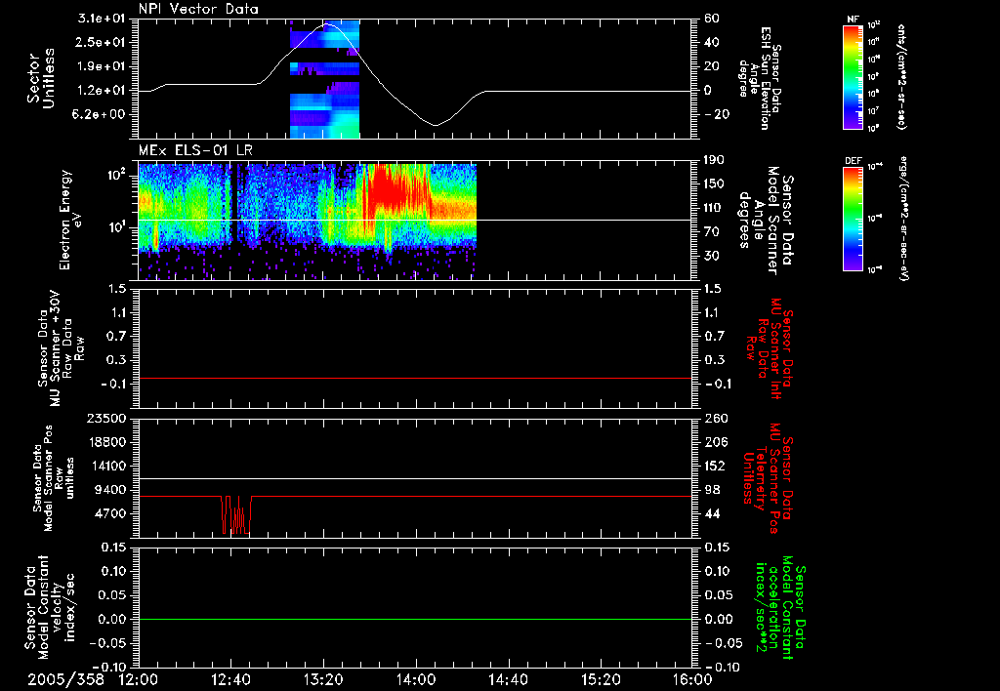Click the 206 telemetry tick label

point(716,442)
